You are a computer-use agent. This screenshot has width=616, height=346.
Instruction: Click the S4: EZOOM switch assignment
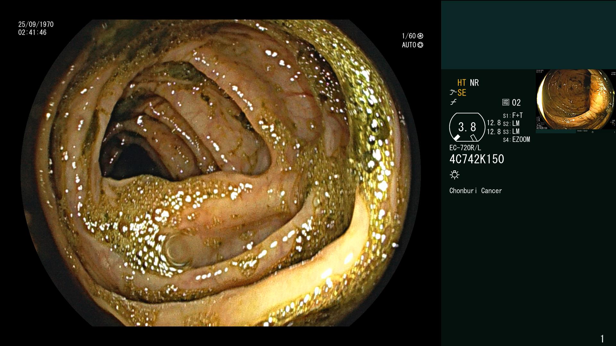(x=517, y=139)
